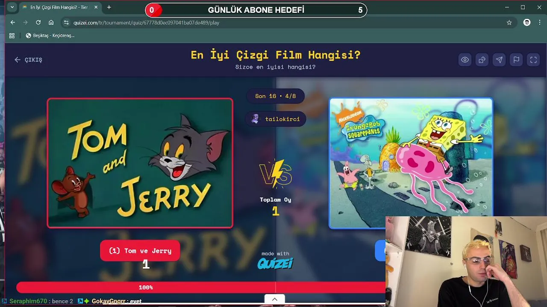Click the paper plane send icon

(499, 60)
